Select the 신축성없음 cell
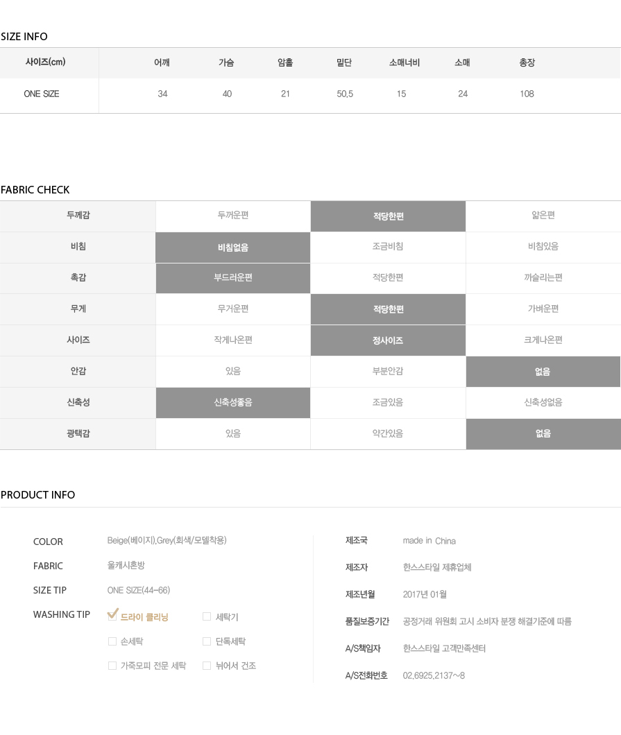 click(543, 403)
